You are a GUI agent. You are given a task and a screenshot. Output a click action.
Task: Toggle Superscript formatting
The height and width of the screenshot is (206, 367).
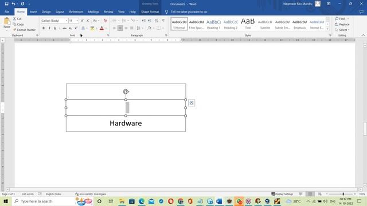[x=76, y=28]
